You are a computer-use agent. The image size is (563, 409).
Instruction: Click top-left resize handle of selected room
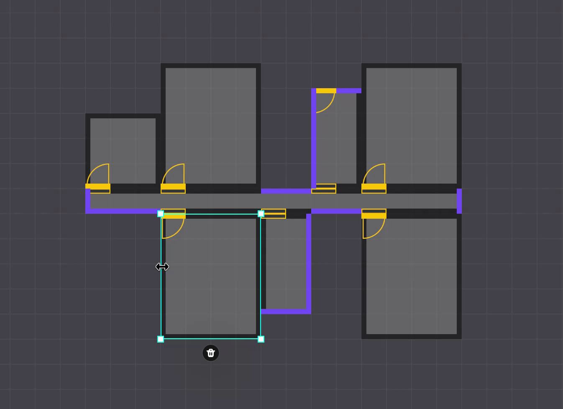click(161, 214)
